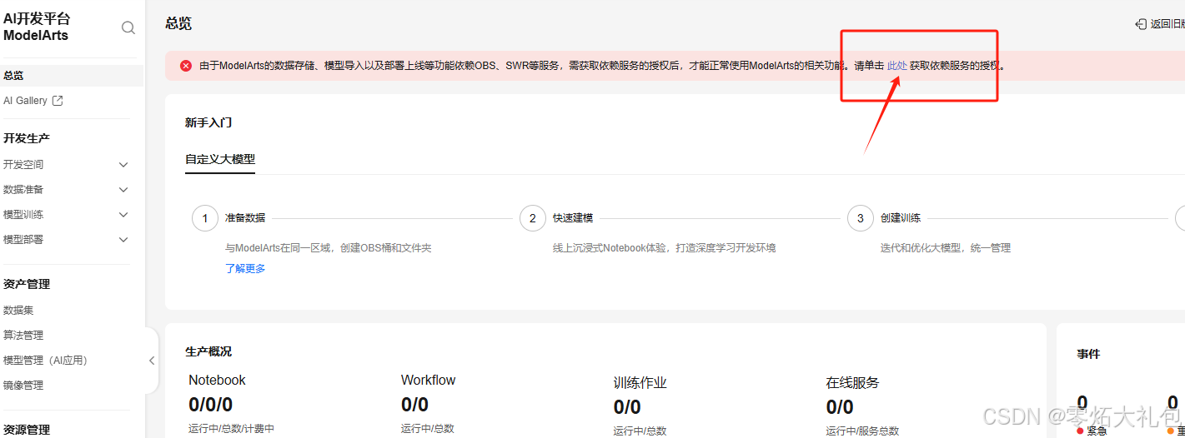
Task: Click the 训练作业 statistic heading
Action: pyautogui.click(x=640, y=383)
